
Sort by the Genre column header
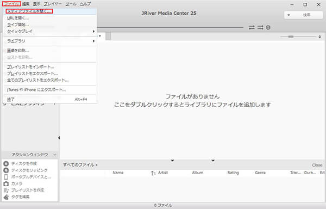[260, 173]
